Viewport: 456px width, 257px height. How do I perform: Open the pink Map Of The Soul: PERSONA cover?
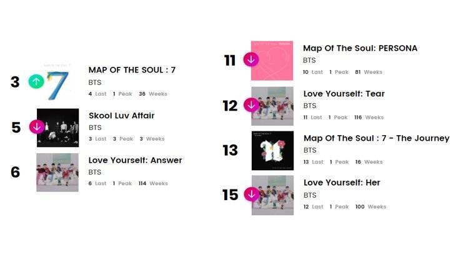point(272,61)
